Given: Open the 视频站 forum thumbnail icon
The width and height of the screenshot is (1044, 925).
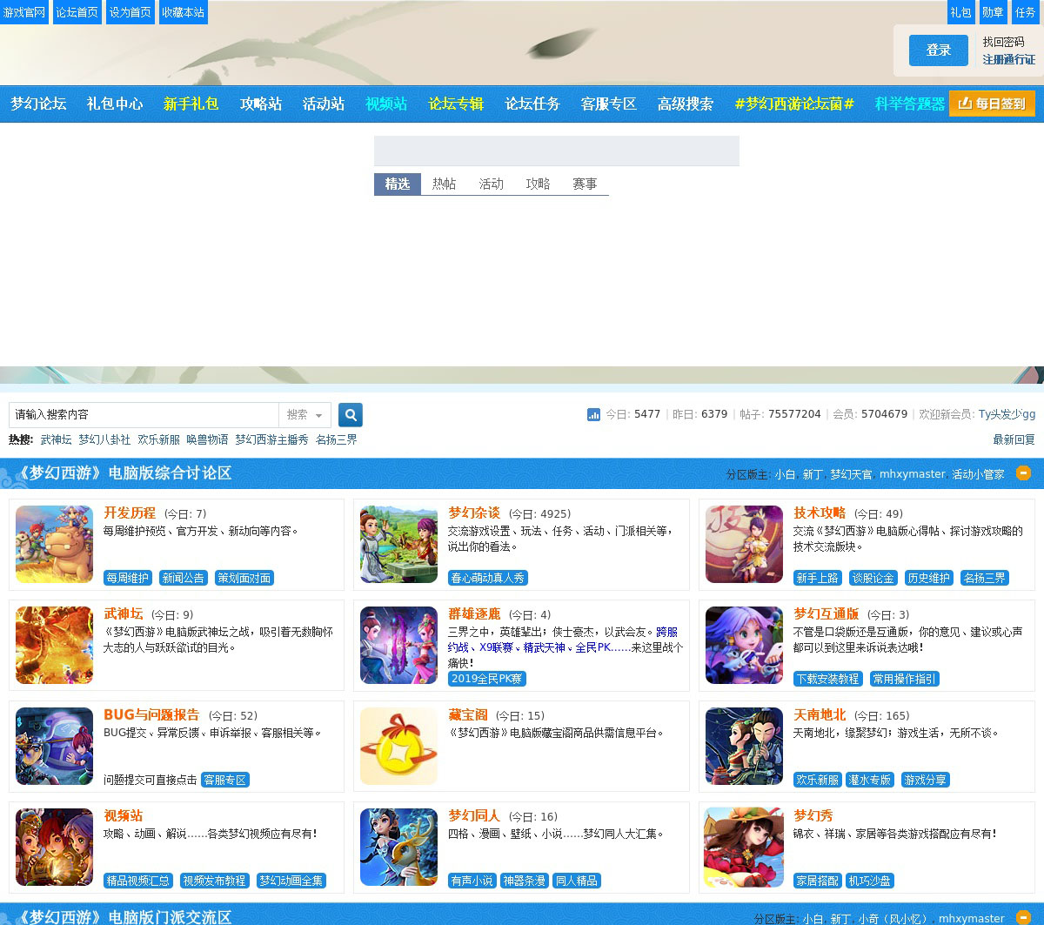Looking at the screenshot, I should [54, 847].
